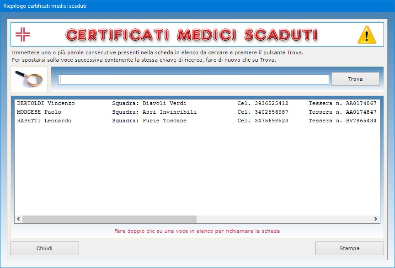Screen dimensions: 395x268
Task: Click the red medical cross icon
Action: 23,34
